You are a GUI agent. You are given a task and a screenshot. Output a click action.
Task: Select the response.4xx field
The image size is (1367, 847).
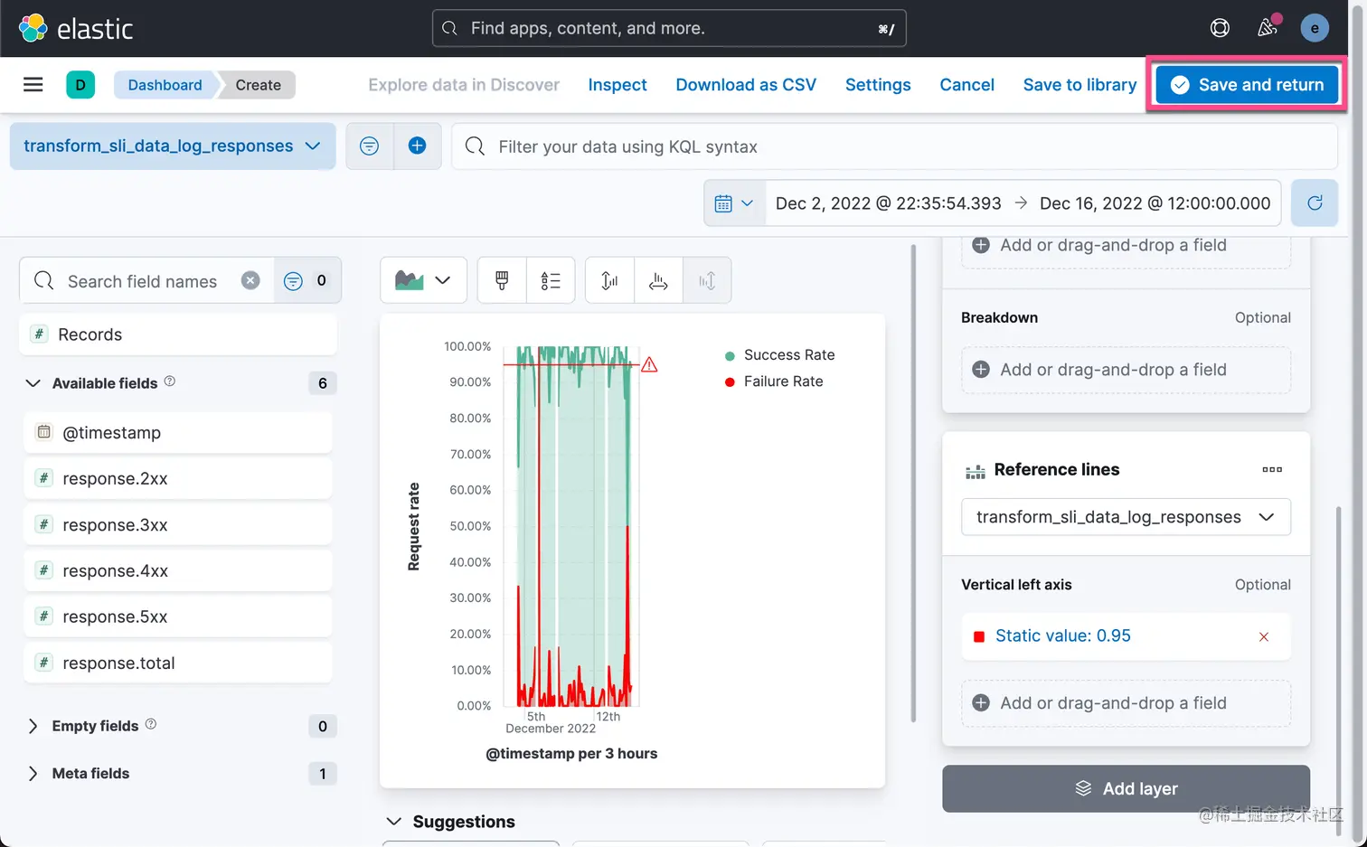(178, 570)
